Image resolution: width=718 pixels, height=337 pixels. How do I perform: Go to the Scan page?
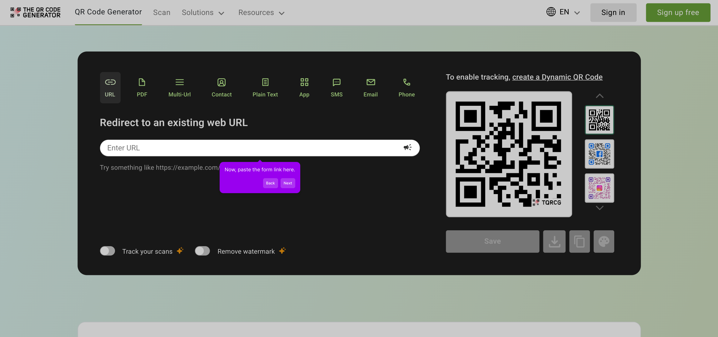[x=162, y=12]
